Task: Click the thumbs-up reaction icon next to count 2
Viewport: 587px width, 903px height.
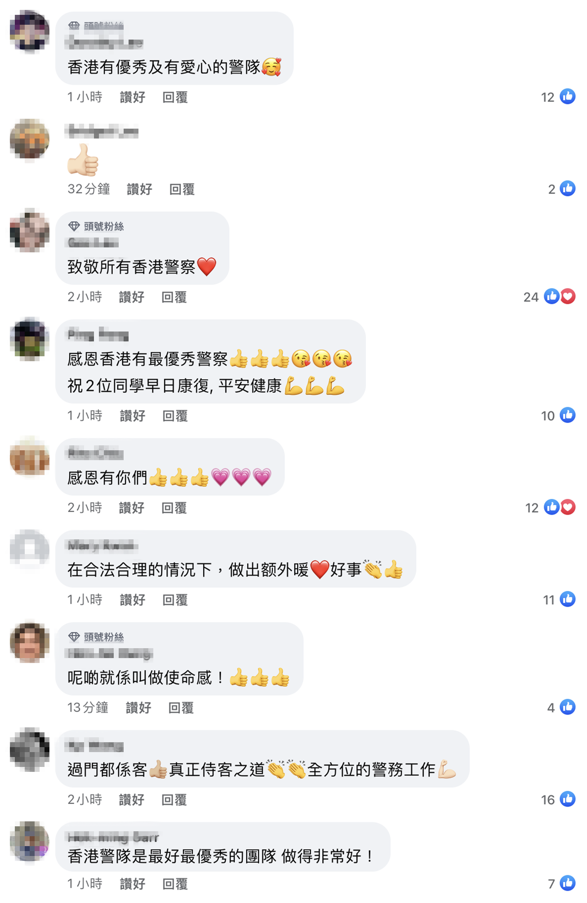Action: (567, 189)
